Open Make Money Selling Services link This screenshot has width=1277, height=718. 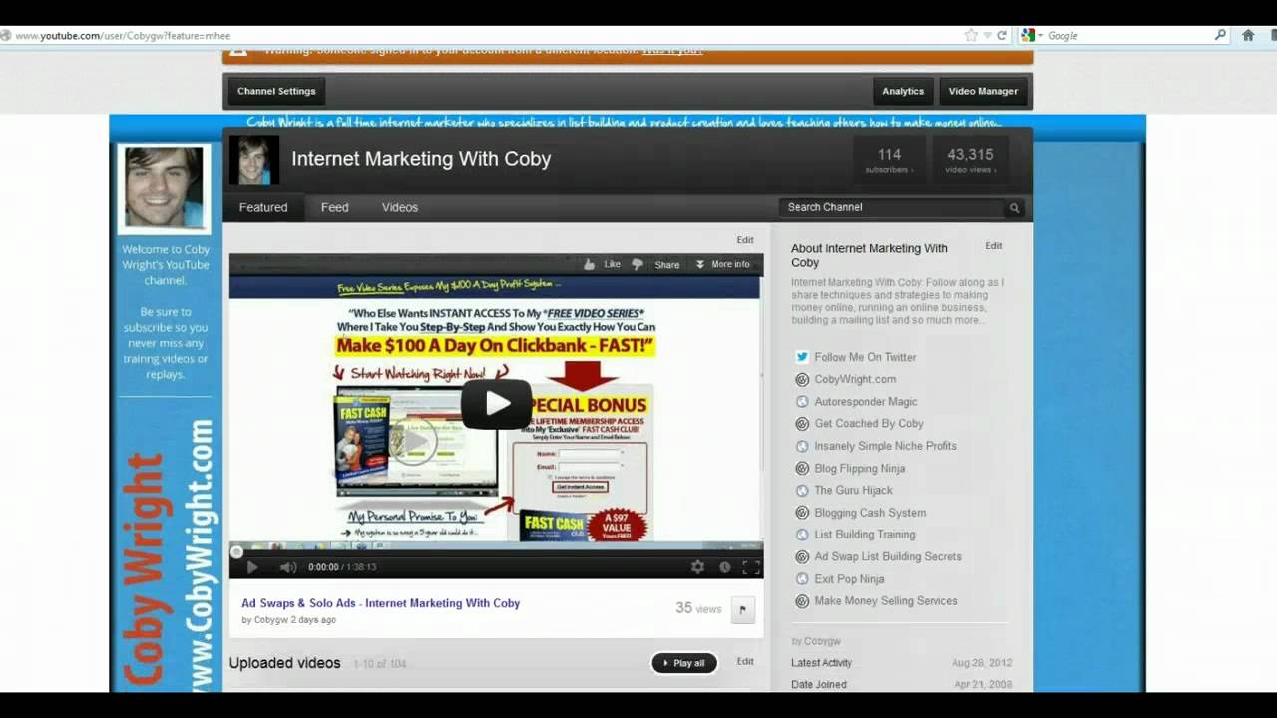pos(885,601)
